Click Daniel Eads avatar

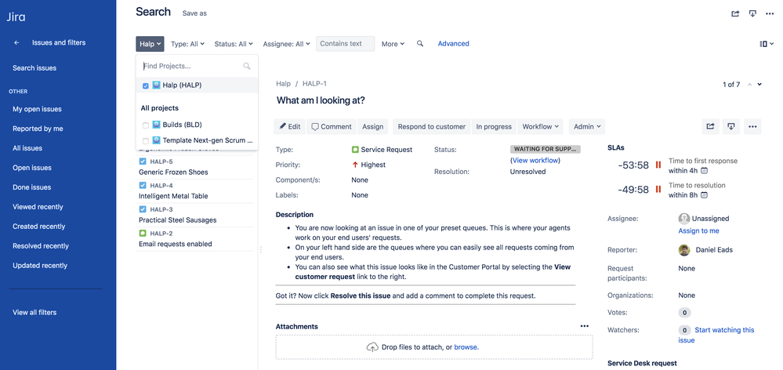pos(684,249)
